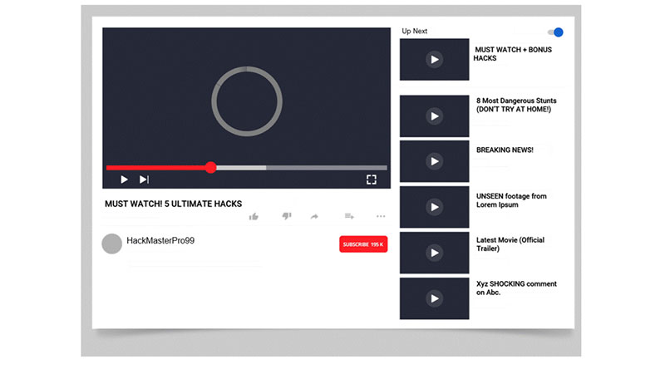
Task: Play the BREAKING NEWS! video thumbnail
Action: tap(434, 161)
